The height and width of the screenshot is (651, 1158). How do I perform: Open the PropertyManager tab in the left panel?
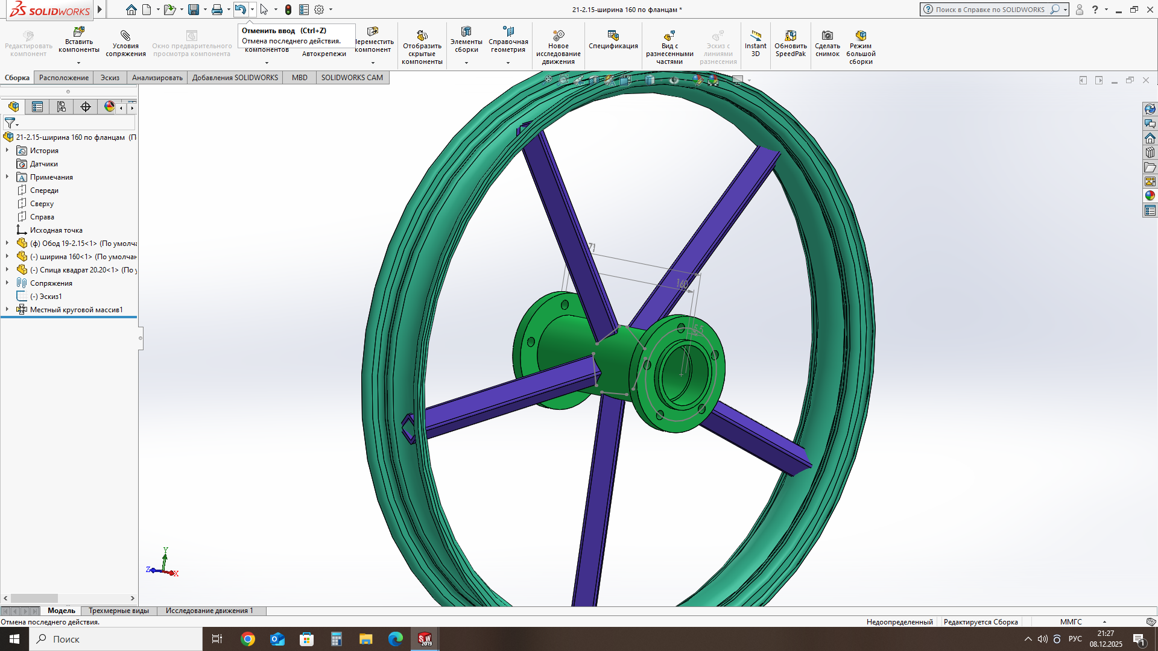[37, 107]
